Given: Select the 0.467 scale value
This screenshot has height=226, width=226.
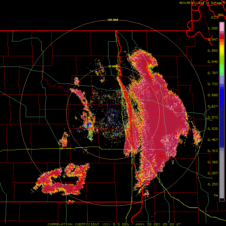Looking at the screenshot, I should tap(213, 140).
